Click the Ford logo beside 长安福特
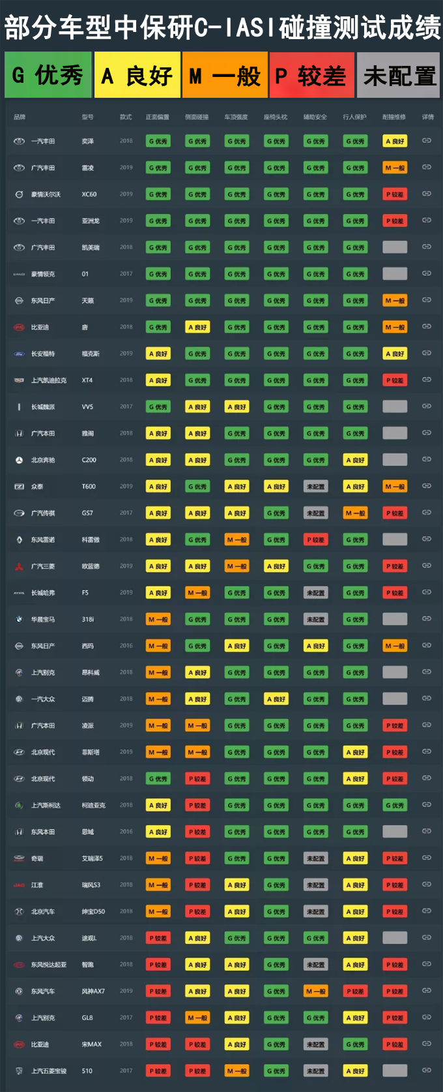443x1092 pixels. pos(19,354)
